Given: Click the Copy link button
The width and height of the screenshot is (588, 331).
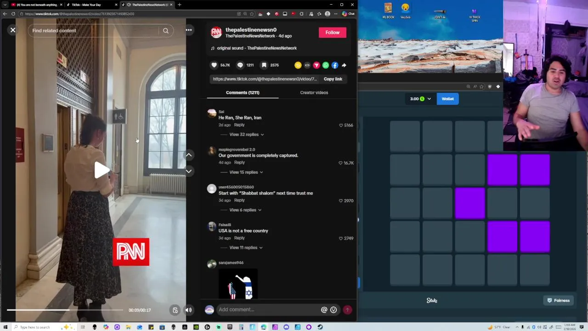Looking at the screenshot, I should 333,79.
